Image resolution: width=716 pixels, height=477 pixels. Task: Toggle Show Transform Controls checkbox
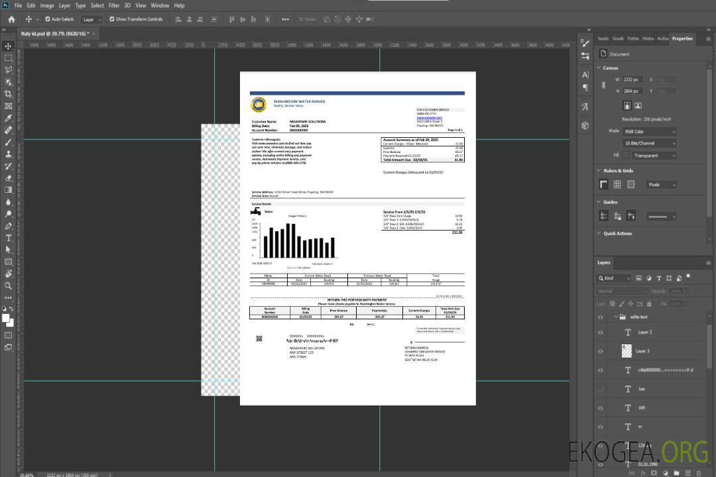(x=112, y=19)
